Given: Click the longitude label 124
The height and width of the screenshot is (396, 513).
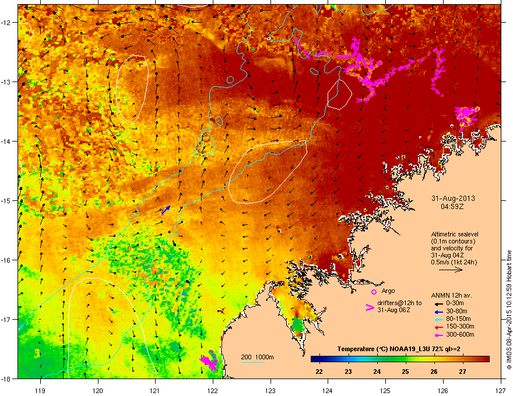Looking at the screenshot, I should [328, 390].
